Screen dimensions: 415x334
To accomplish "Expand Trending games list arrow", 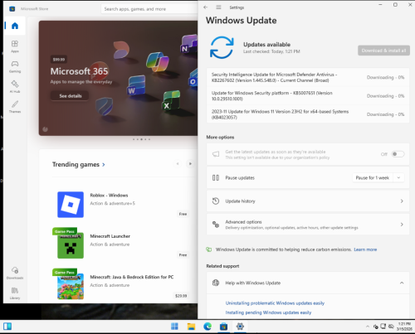I will (104, 165).
